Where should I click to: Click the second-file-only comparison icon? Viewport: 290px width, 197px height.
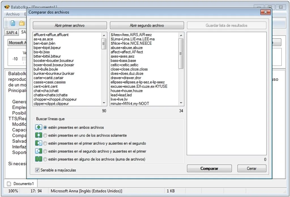39,151
